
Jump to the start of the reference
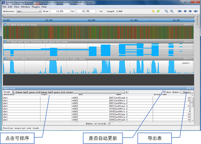pos(180,11)
